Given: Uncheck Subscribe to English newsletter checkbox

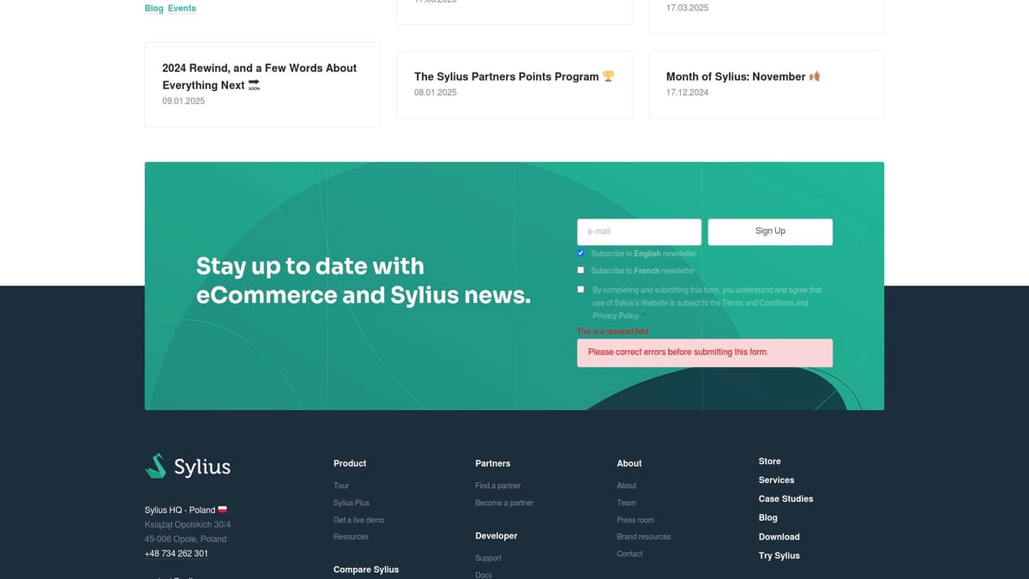Looking at the screenshot, I should (x=581, y=253).
